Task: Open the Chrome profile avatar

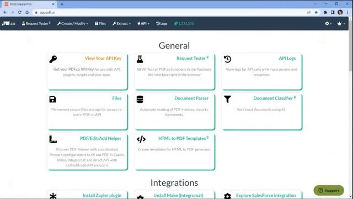Action: [340, 12]
